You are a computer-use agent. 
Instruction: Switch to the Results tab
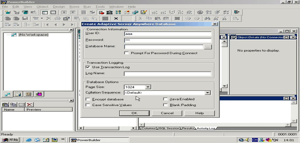[x=188, y=128]
